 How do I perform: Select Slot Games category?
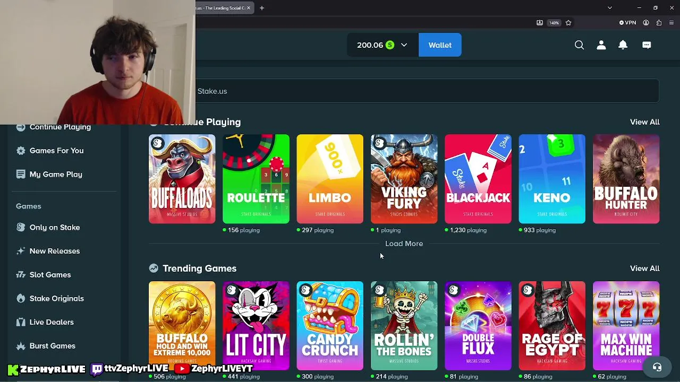tap(50, 275)
